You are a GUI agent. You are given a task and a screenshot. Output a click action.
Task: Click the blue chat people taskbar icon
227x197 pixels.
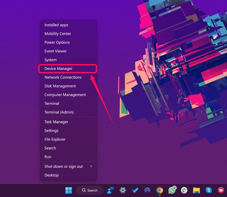[110, 190]
